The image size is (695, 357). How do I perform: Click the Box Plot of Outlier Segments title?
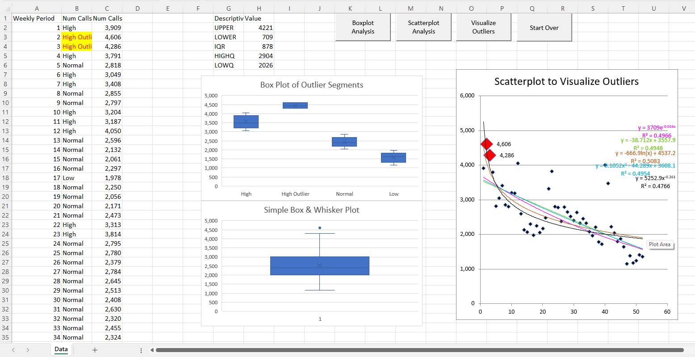[x=311, y=84]
